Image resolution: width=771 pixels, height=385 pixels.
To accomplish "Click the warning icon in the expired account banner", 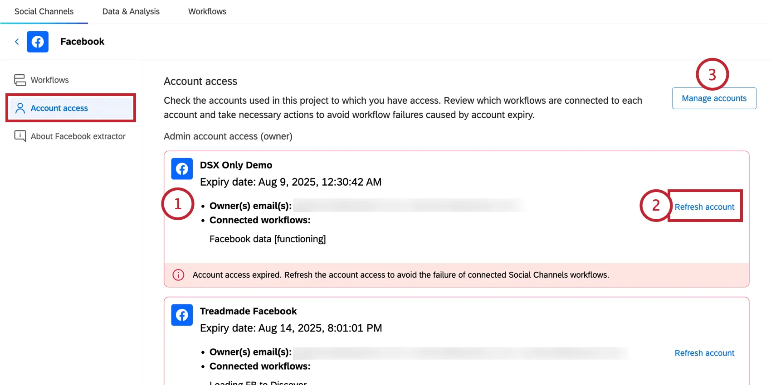I will (178, 274).
